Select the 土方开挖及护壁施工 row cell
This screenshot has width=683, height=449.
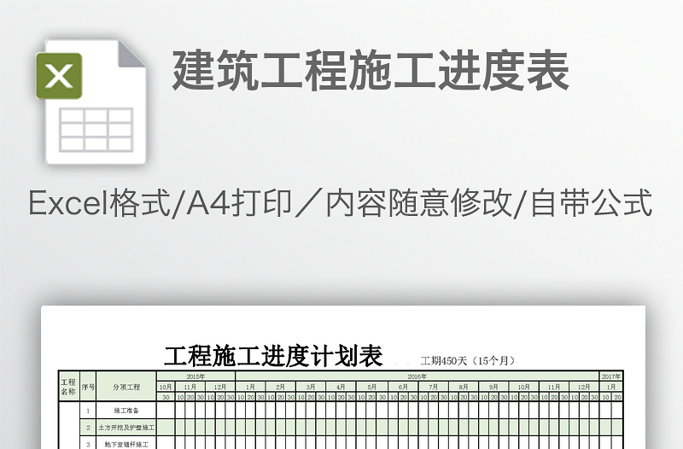(126, 427)
